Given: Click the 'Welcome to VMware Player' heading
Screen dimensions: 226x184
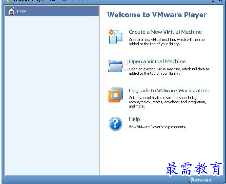Looking at the screenshot, I should coord(157,15).
